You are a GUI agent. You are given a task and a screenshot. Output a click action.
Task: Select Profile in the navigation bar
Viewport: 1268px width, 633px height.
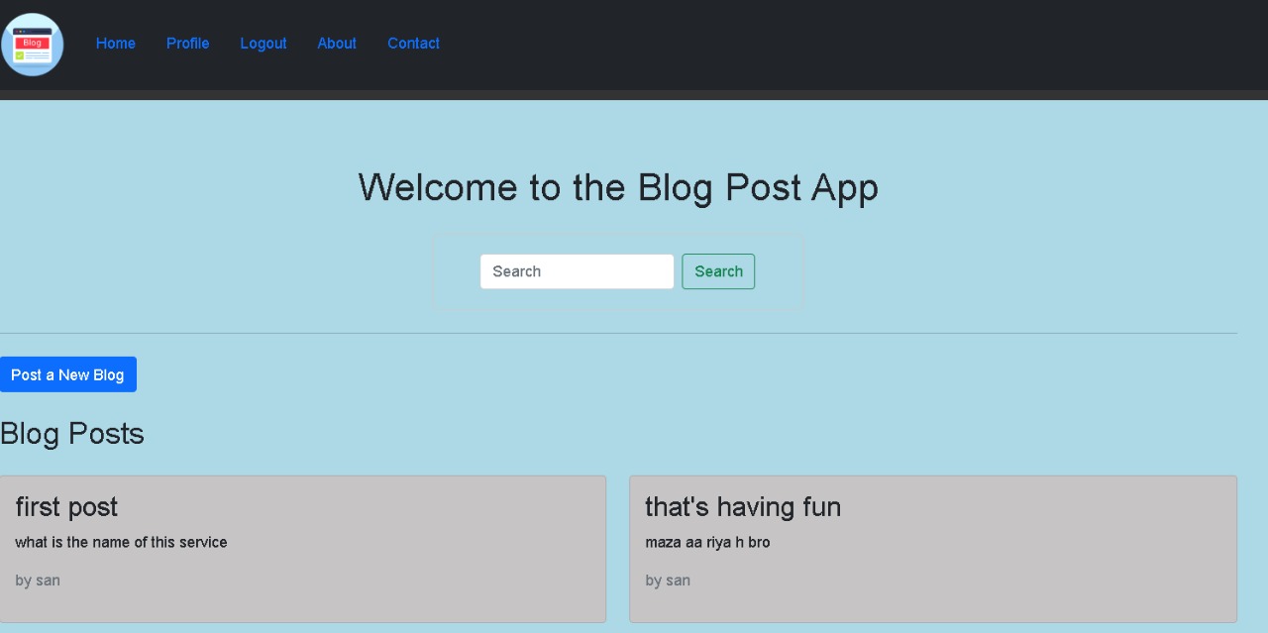coord(187,43)
